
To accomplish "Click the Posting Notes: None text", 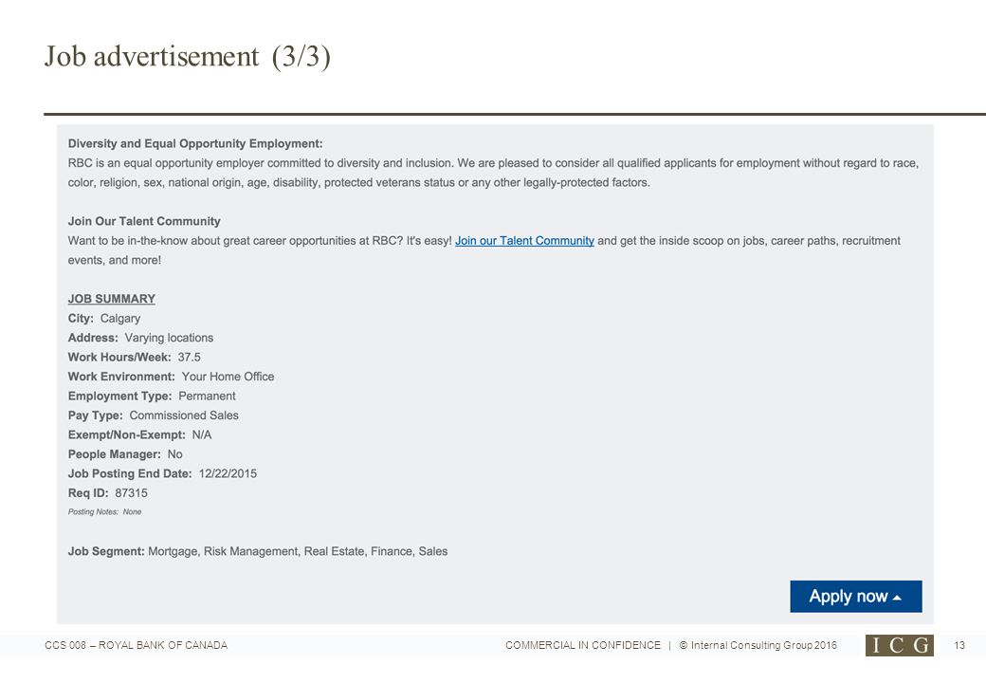I will (x=104, y=512).
